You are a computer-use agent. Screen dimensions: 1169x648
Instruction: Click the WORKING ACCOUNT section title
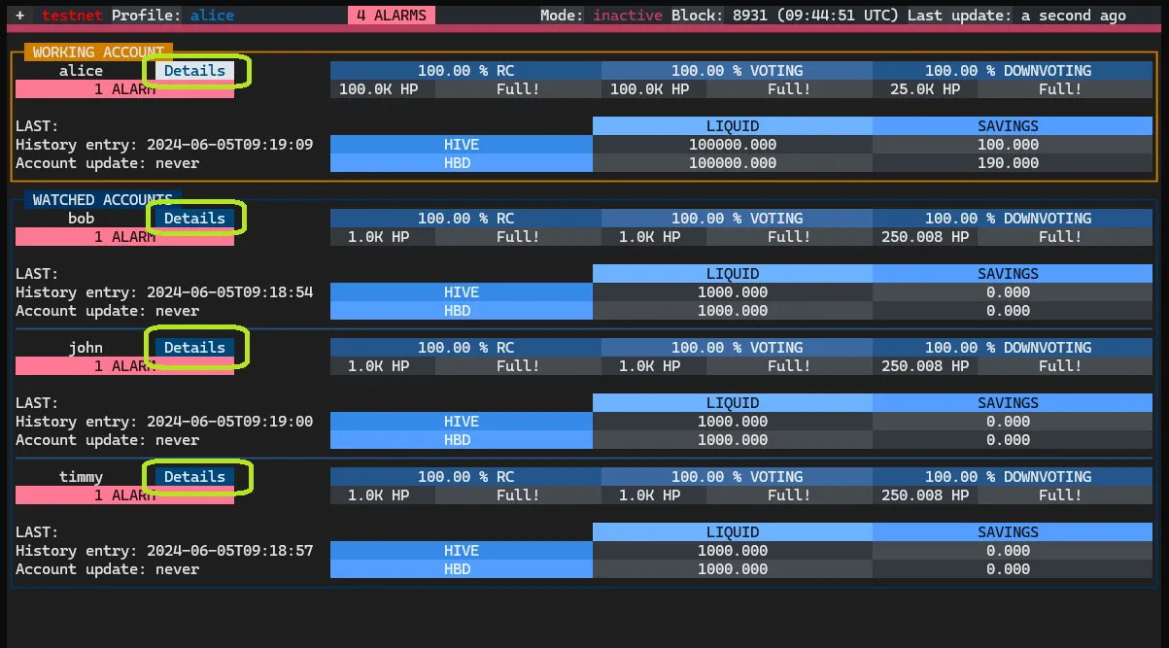(98, 52)
